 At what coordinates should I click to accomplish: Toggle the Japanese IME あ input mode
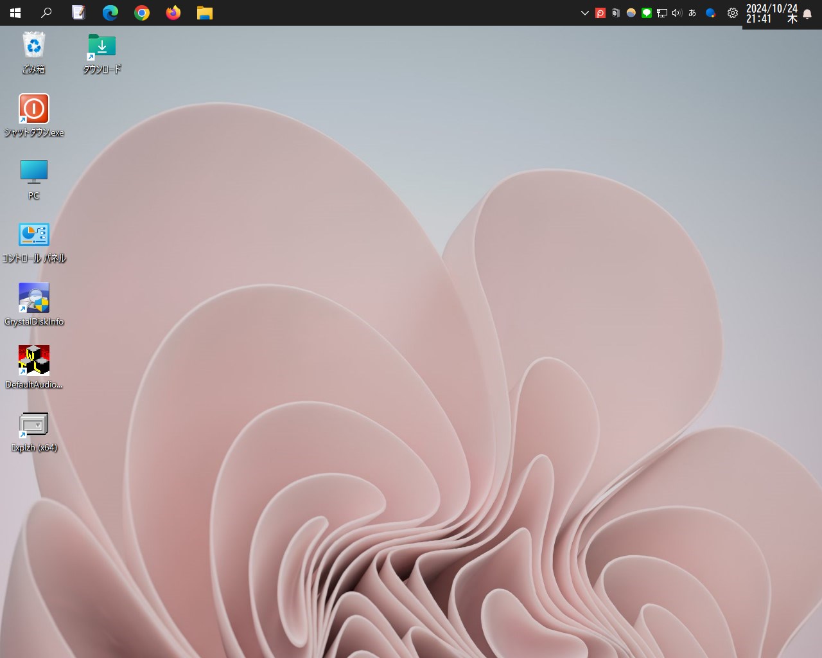pyautogui.click(x=692, y=13)
